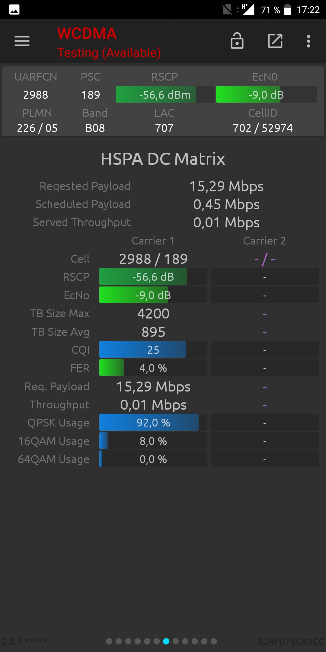Open the hamburger navigation menu
The height and width of the screenshot is (652, 326).
(22, 41)
